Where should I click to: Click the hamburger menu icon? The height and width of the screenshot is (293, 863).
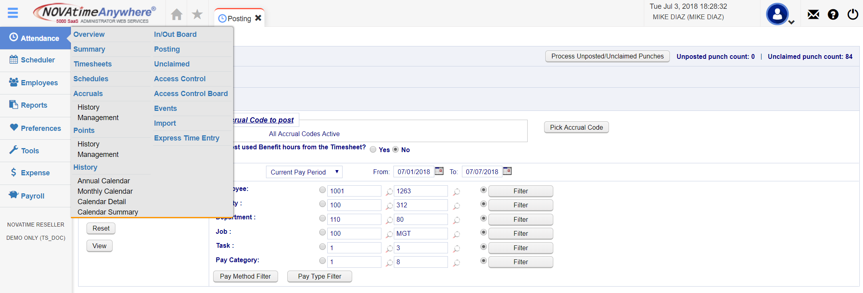click(13, 13)
